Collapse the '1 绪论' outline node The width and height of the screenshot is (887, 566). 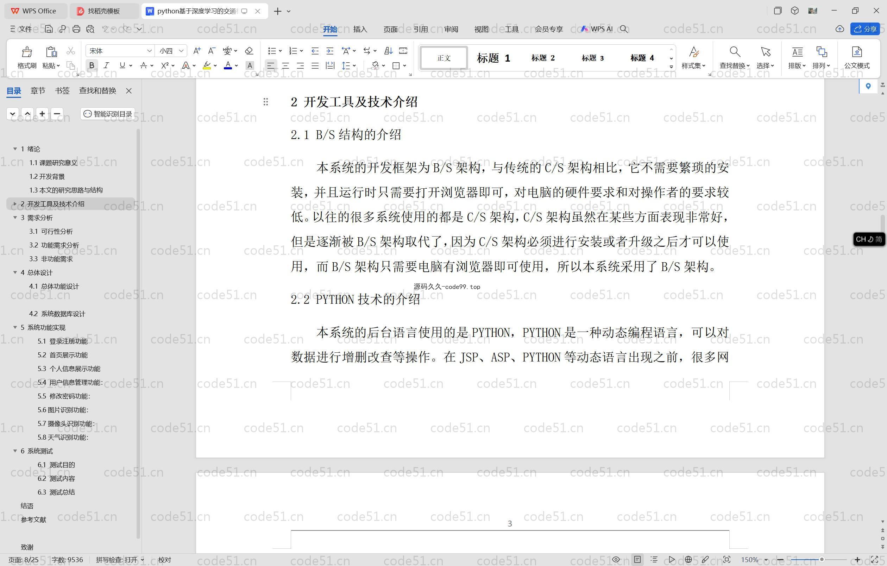click(15, 149)
